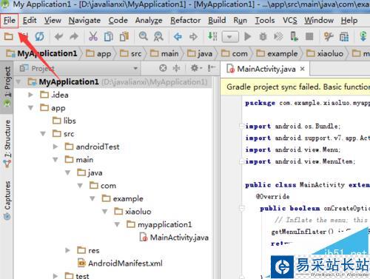Open the run configuration dropdown
The image size is (370, 279).
tap(230, 37)
